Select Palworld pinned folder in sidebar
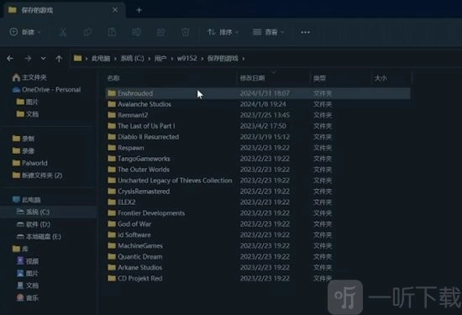The width and height of the screenshot is (462, 315). [29, 163]
